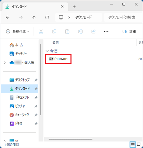The width and height of the screenshot is (143, 148).
Task: Open the 新規作成 menu
Action: coord(17,31)
